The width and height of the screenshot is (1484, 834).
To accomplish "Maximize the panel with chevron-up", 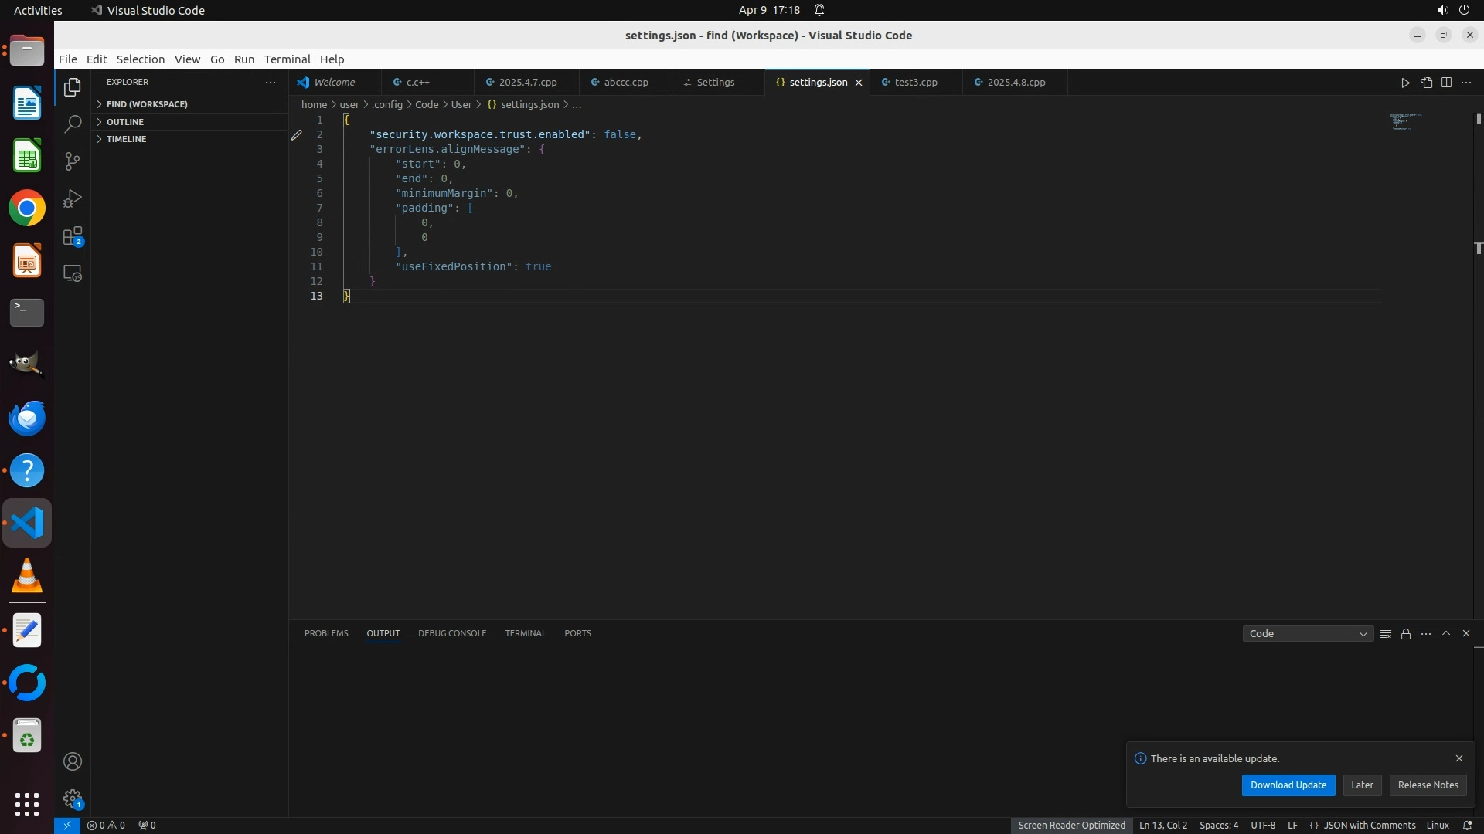I will (x=1446, y=633).
